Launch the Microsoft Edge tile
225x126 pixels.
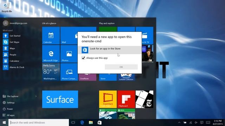(51, 54)
